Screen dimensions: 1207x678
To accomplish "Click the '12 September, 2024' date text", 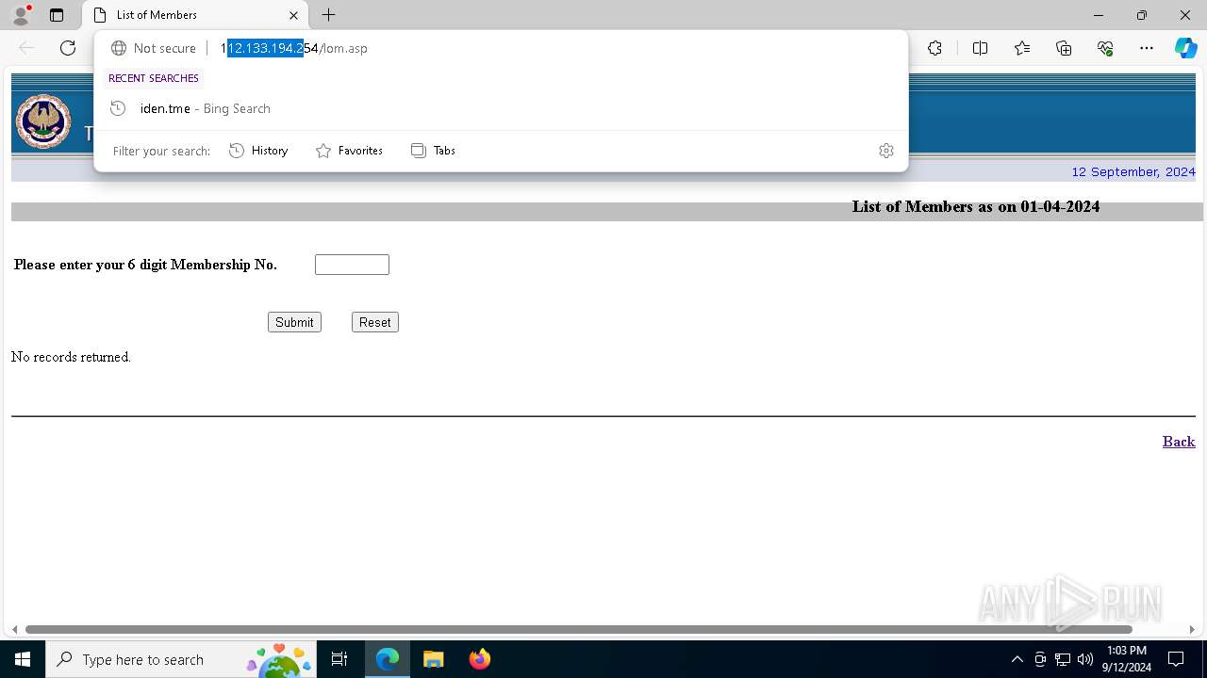I will pos(1133,171).
